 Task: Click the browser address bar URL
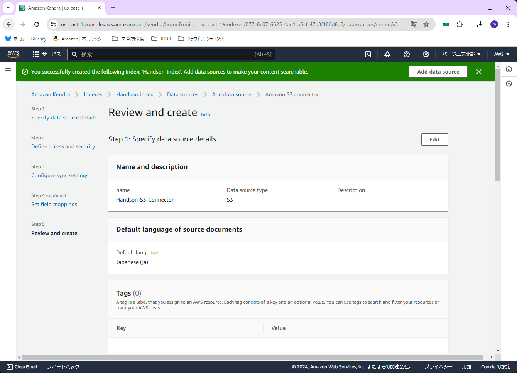tap(229, 24)
